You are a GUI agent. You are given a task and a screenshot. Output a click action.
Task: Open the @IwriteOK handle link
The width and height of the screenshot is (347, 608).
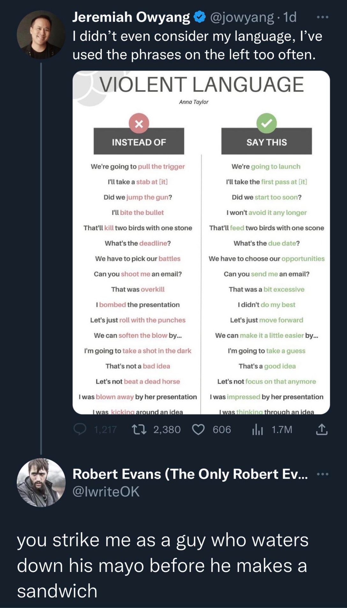(106, 492)
